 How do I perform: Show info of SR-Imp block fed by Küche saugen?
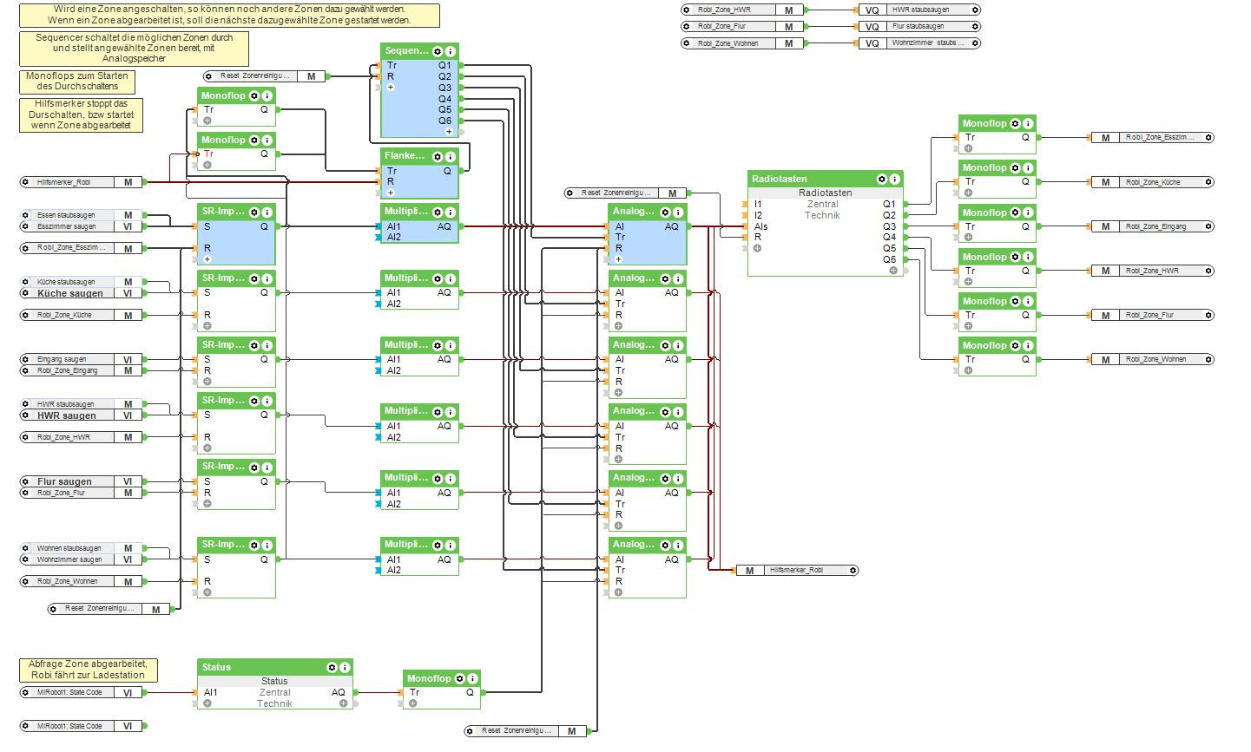point(267,278)
